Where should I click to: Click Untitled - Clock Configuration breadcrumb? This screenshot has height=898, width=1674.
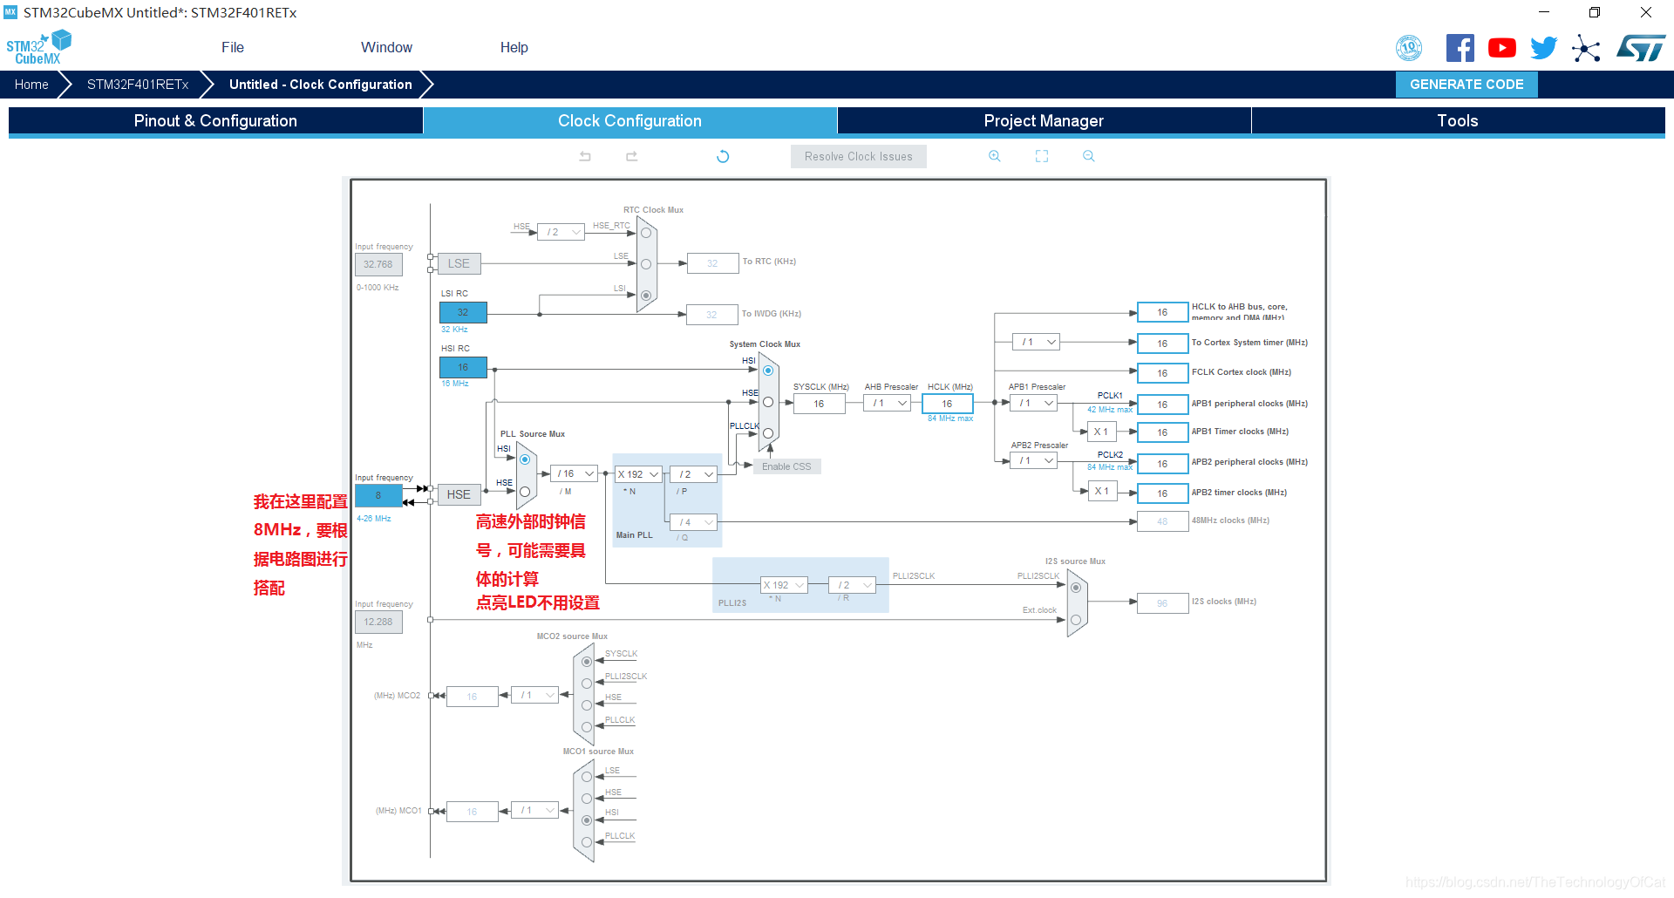point(320,85)
